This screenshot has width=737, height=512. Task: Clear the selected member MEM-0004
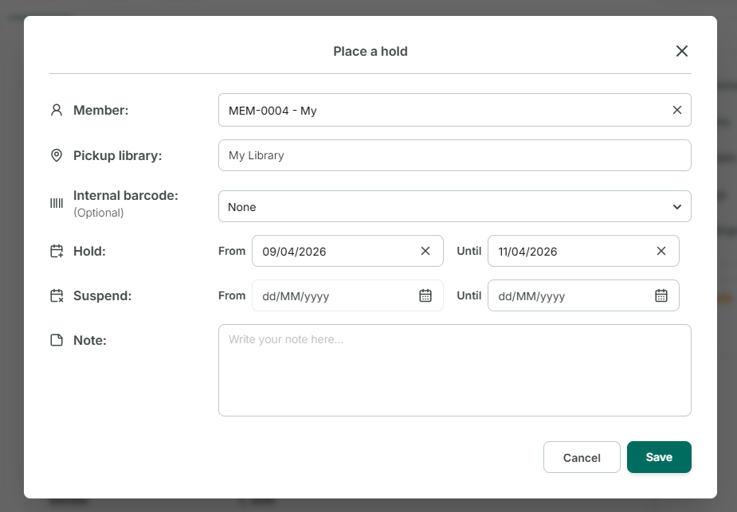click(x=676, y=110)
